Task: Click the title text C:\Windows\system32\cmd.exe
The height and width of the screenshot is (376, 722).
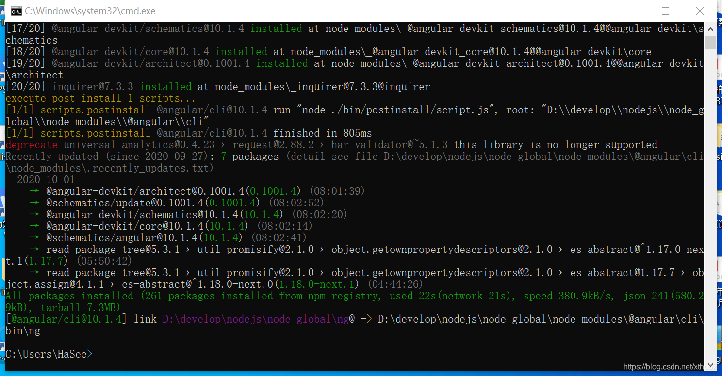Action: tap(90, 11)
